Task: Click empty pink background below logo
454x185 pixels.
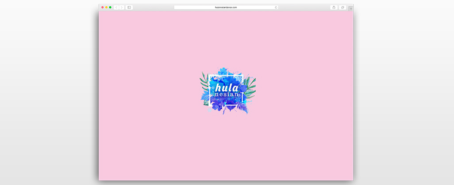Action: [227, 146]
